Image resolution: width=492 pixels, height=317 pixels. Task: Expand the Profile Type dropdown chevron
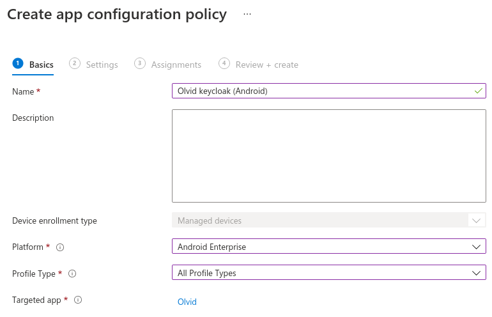point(475,273)
